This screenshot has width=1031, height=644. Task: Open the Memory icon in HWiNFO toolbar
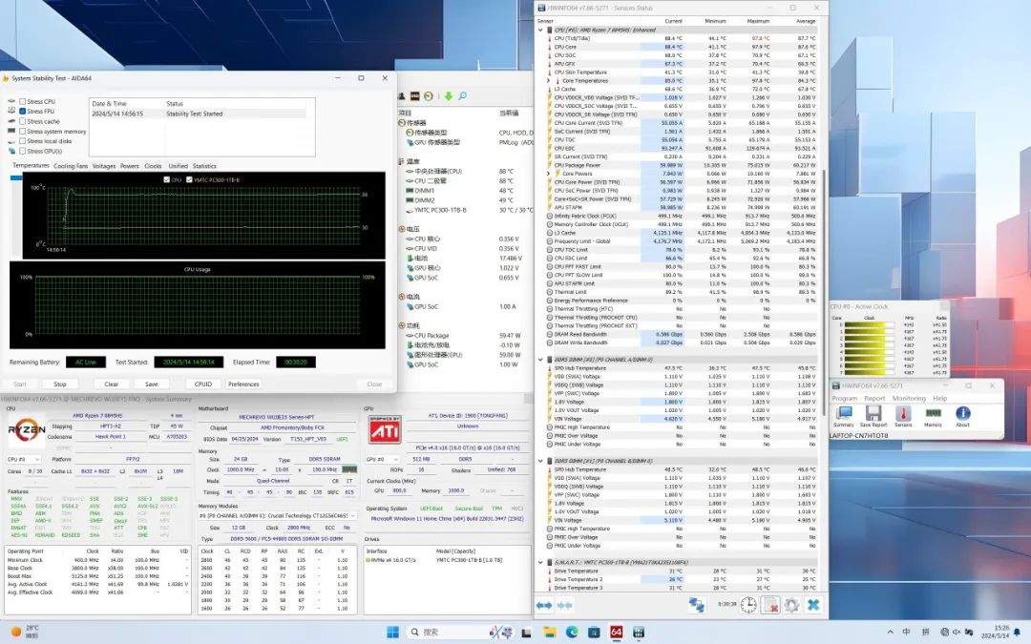(x=933, y=413)
